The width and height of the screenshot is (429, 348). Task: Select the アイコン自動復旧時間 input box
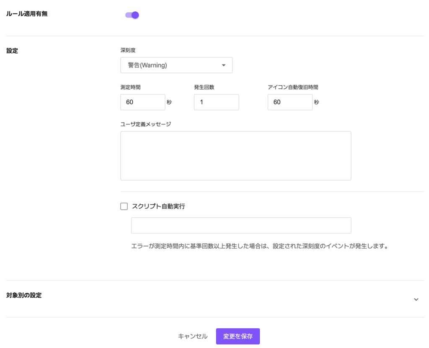pos(290,102)
